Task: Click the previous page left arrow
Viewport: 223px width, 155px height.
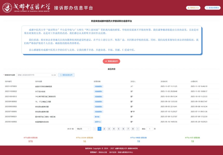Action: 95,129
